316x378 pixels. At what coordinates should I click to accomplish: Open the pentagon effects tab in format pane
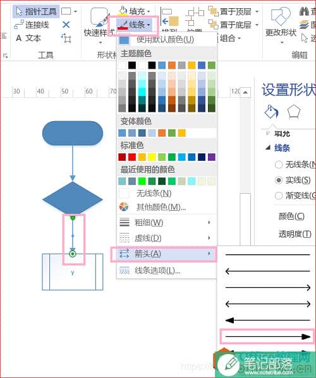tap(294, 112)
